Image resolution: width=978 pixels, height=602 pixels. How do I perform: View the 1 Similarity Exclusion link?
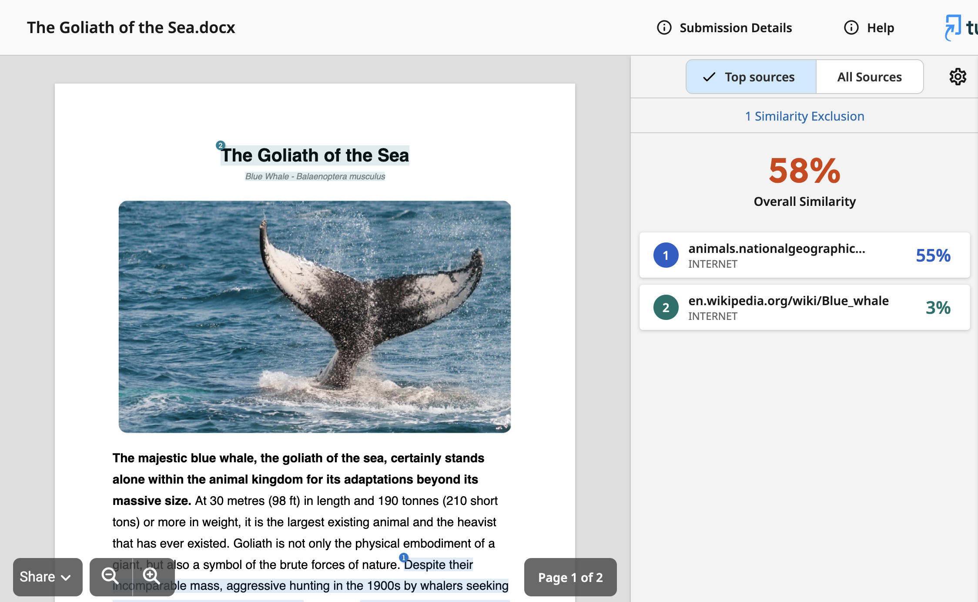(804, 116)
